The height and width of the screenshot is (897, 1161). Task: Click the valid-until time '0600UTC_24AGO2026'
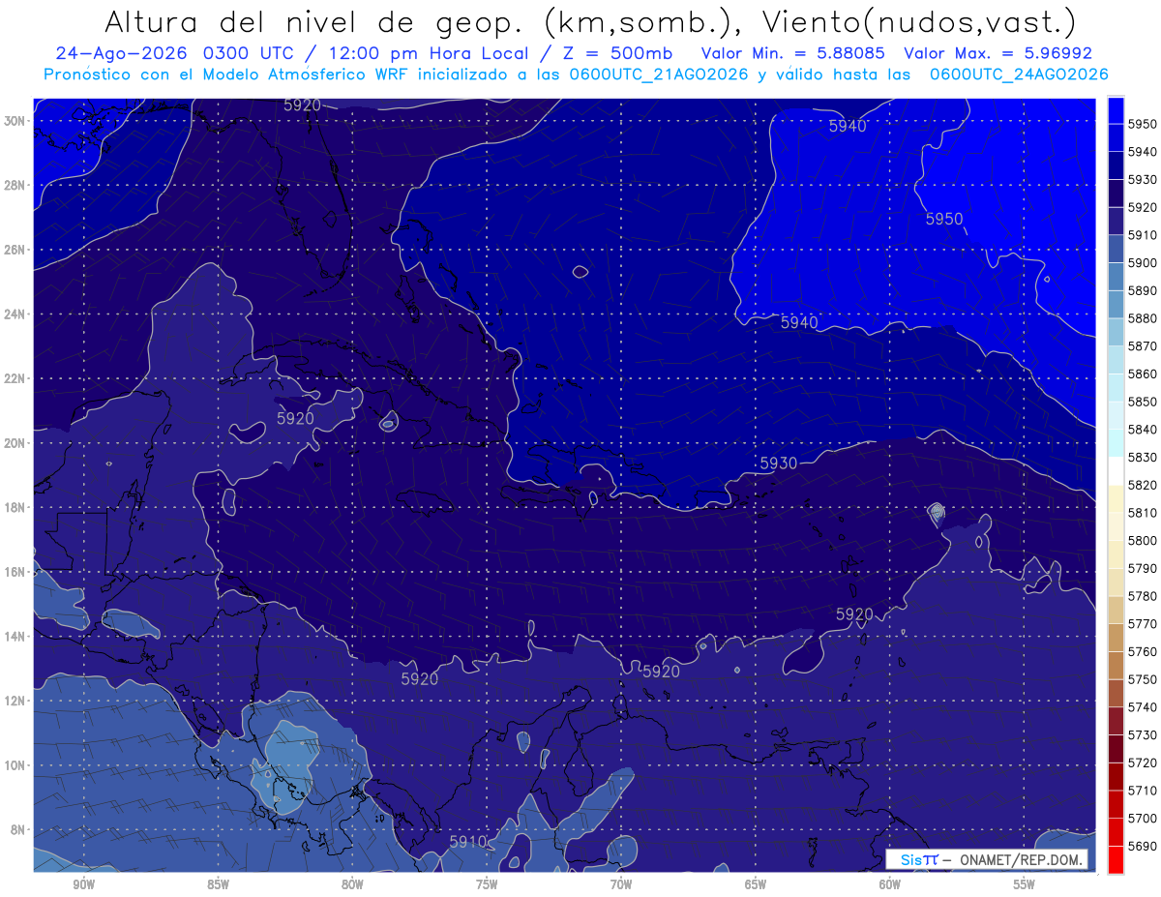click(1019, 75)
